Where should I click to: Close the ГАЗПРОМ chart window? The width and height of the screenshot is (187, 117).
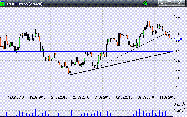[179, 3]
